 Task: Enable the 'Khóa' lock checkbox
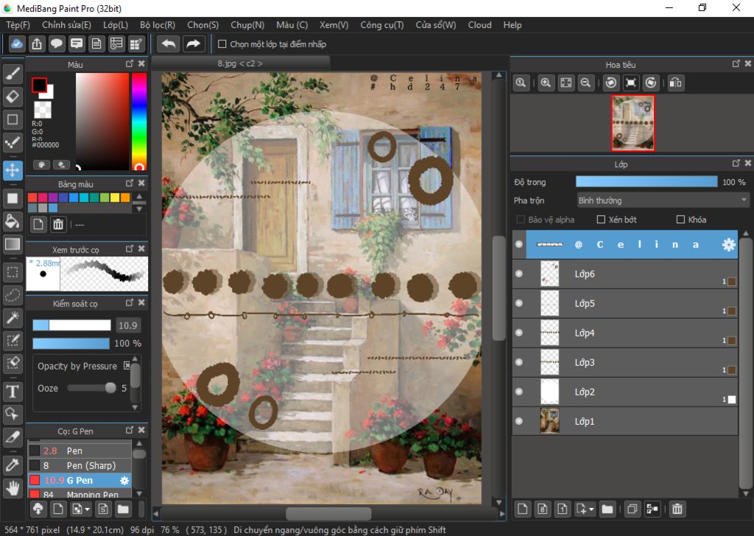(680, 219)
